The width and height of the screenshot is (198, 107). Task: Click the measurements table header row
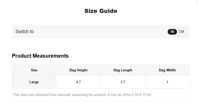coord(101,70)
